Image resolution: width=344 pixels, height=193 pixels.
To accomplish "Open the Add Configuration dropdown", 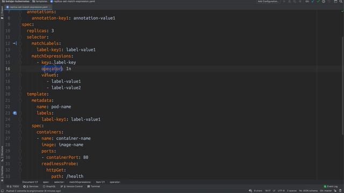I will (268, 1).
